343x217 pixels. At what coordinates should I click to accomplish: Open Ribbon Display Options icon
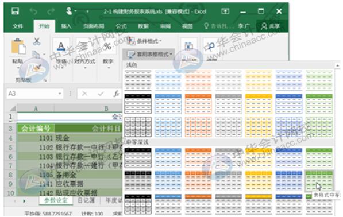click(225, 11)
